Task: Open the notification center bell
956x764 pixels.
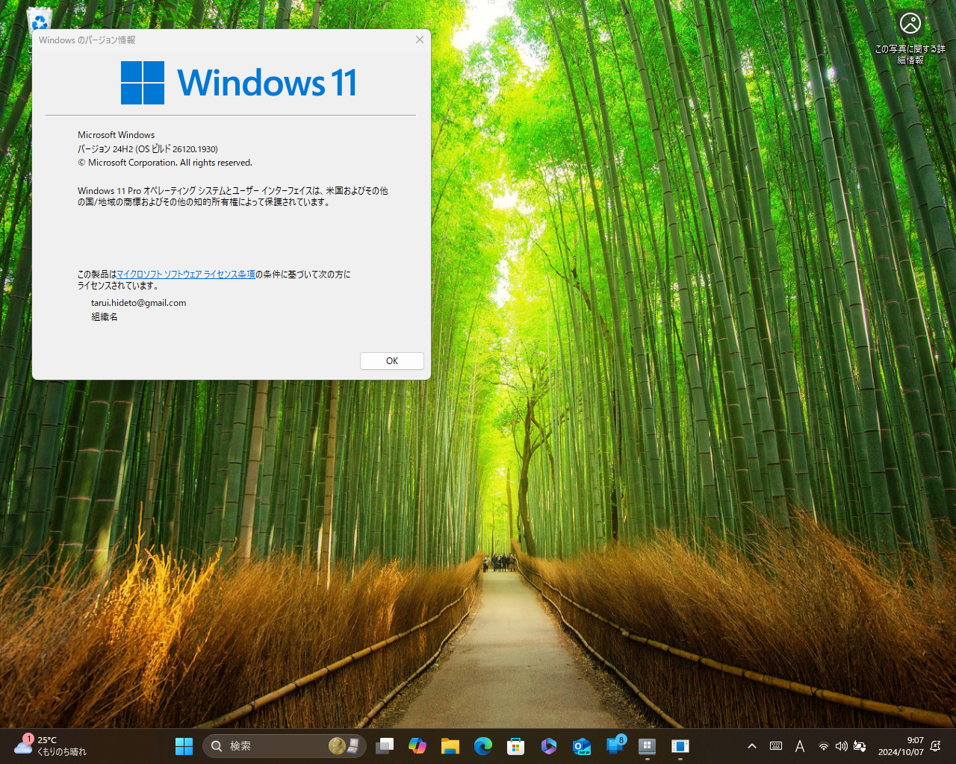Action: tap(935, 746)
